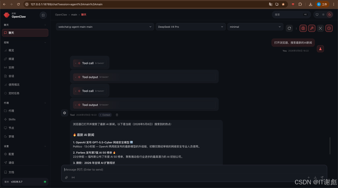
Task: Start new session with plus icon
Action: (x=308, y=177)
